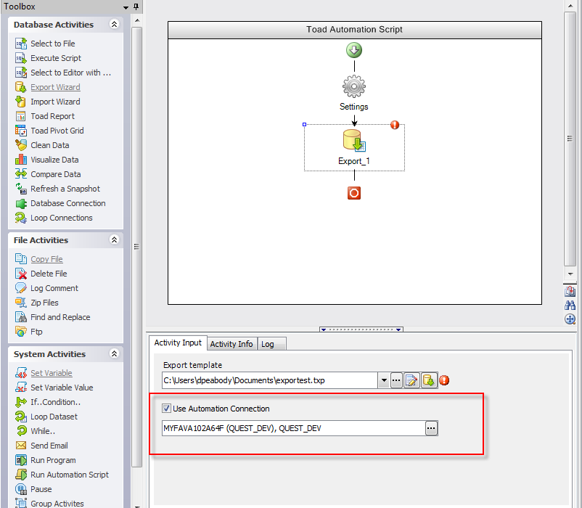Click the red error badge on Export_1
The image size is (582, 508).
coord(395,125)
